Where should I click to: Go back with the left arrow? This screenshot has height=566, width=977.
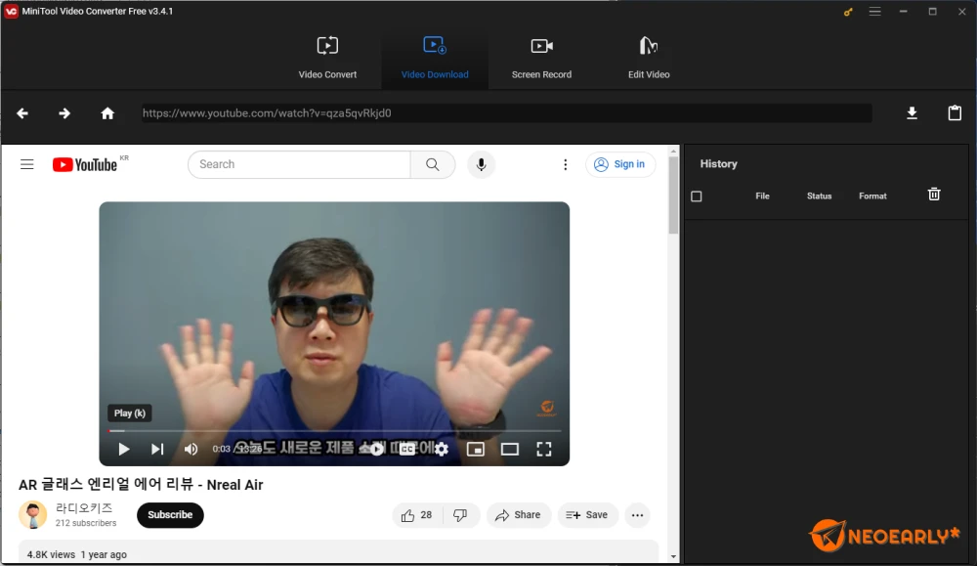(22, 113)
